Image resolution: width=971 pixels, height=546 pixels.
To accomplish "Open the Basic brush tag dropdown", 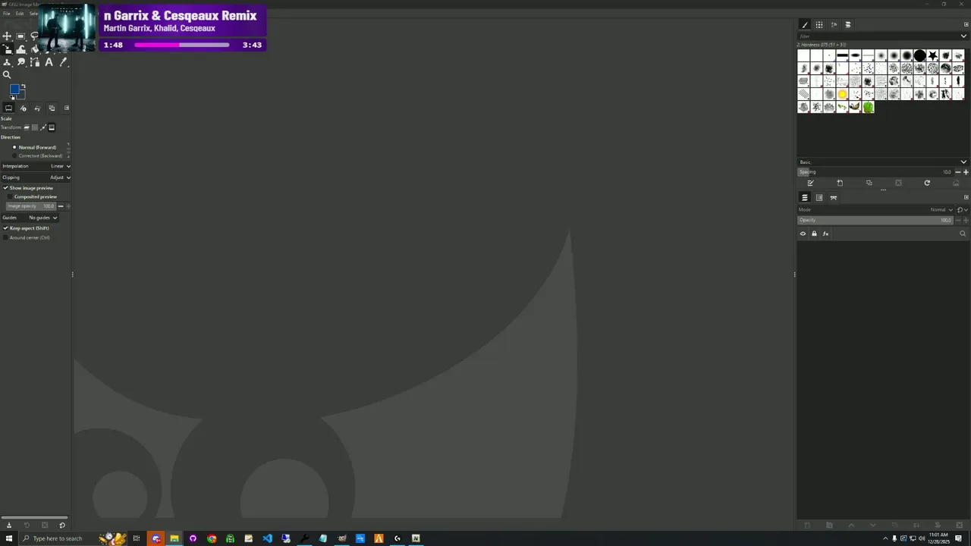I will click(883, 162).
